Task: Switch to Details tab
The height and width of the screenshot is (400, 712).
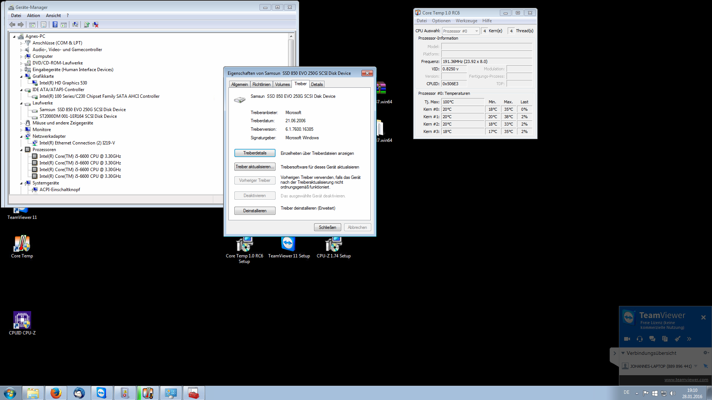Action: (x=317, y=84)
